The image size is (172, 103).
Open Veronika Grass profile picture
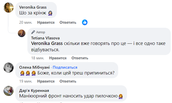[x=8, y=8]
